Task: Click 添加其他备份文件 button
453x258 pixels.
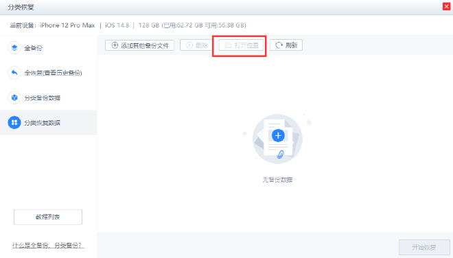Action: 139,45
